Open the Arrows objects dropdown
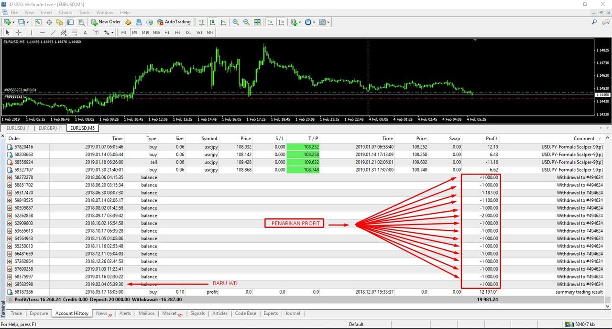 [x=109, y=32]
